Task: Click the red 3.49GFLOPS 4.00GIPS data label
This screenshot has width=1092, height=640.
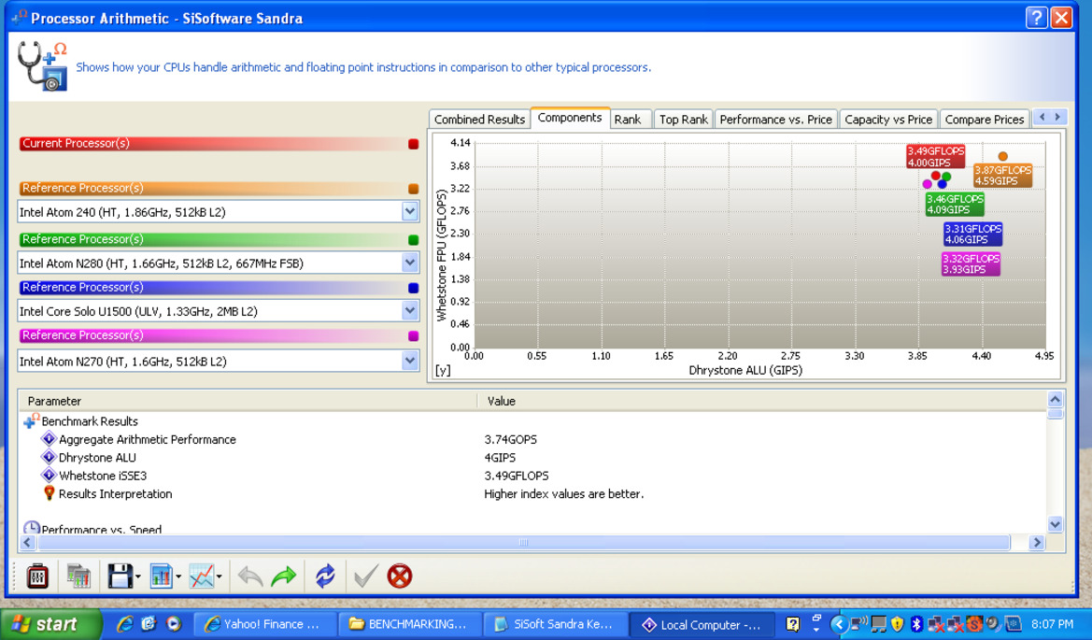Action: pos(935,157)
